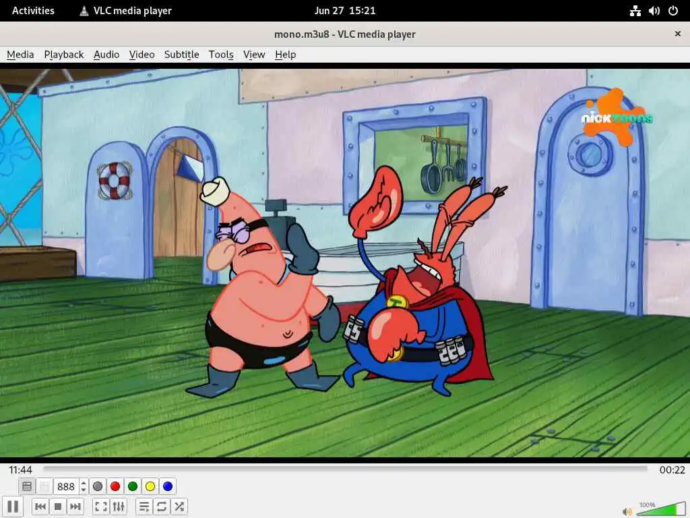Click the green teletext button
Screen dimensions: 690x518
coord(133,486)
